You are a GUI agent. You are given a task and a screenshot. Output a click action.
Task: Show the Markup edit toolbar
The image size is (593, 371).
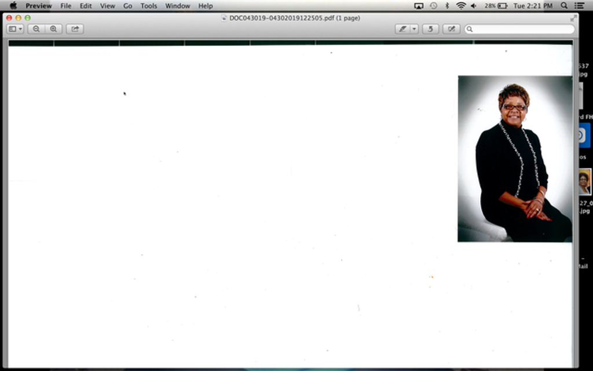(x=451, y=29)
